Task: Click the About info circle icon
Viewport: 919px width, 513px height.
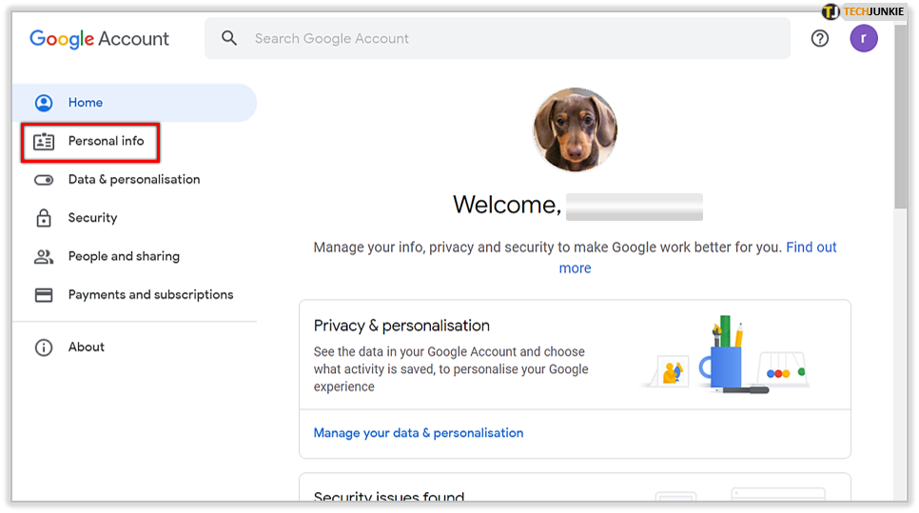Action: [44, 347]
